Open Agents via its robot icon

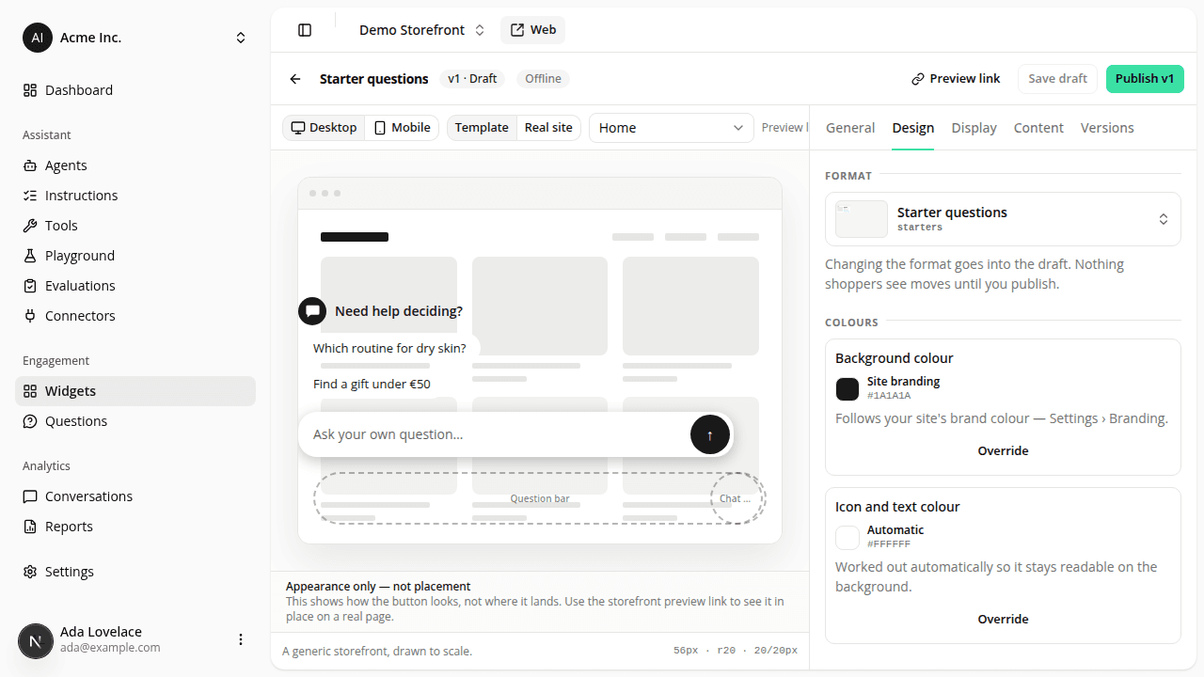(30, 165)
